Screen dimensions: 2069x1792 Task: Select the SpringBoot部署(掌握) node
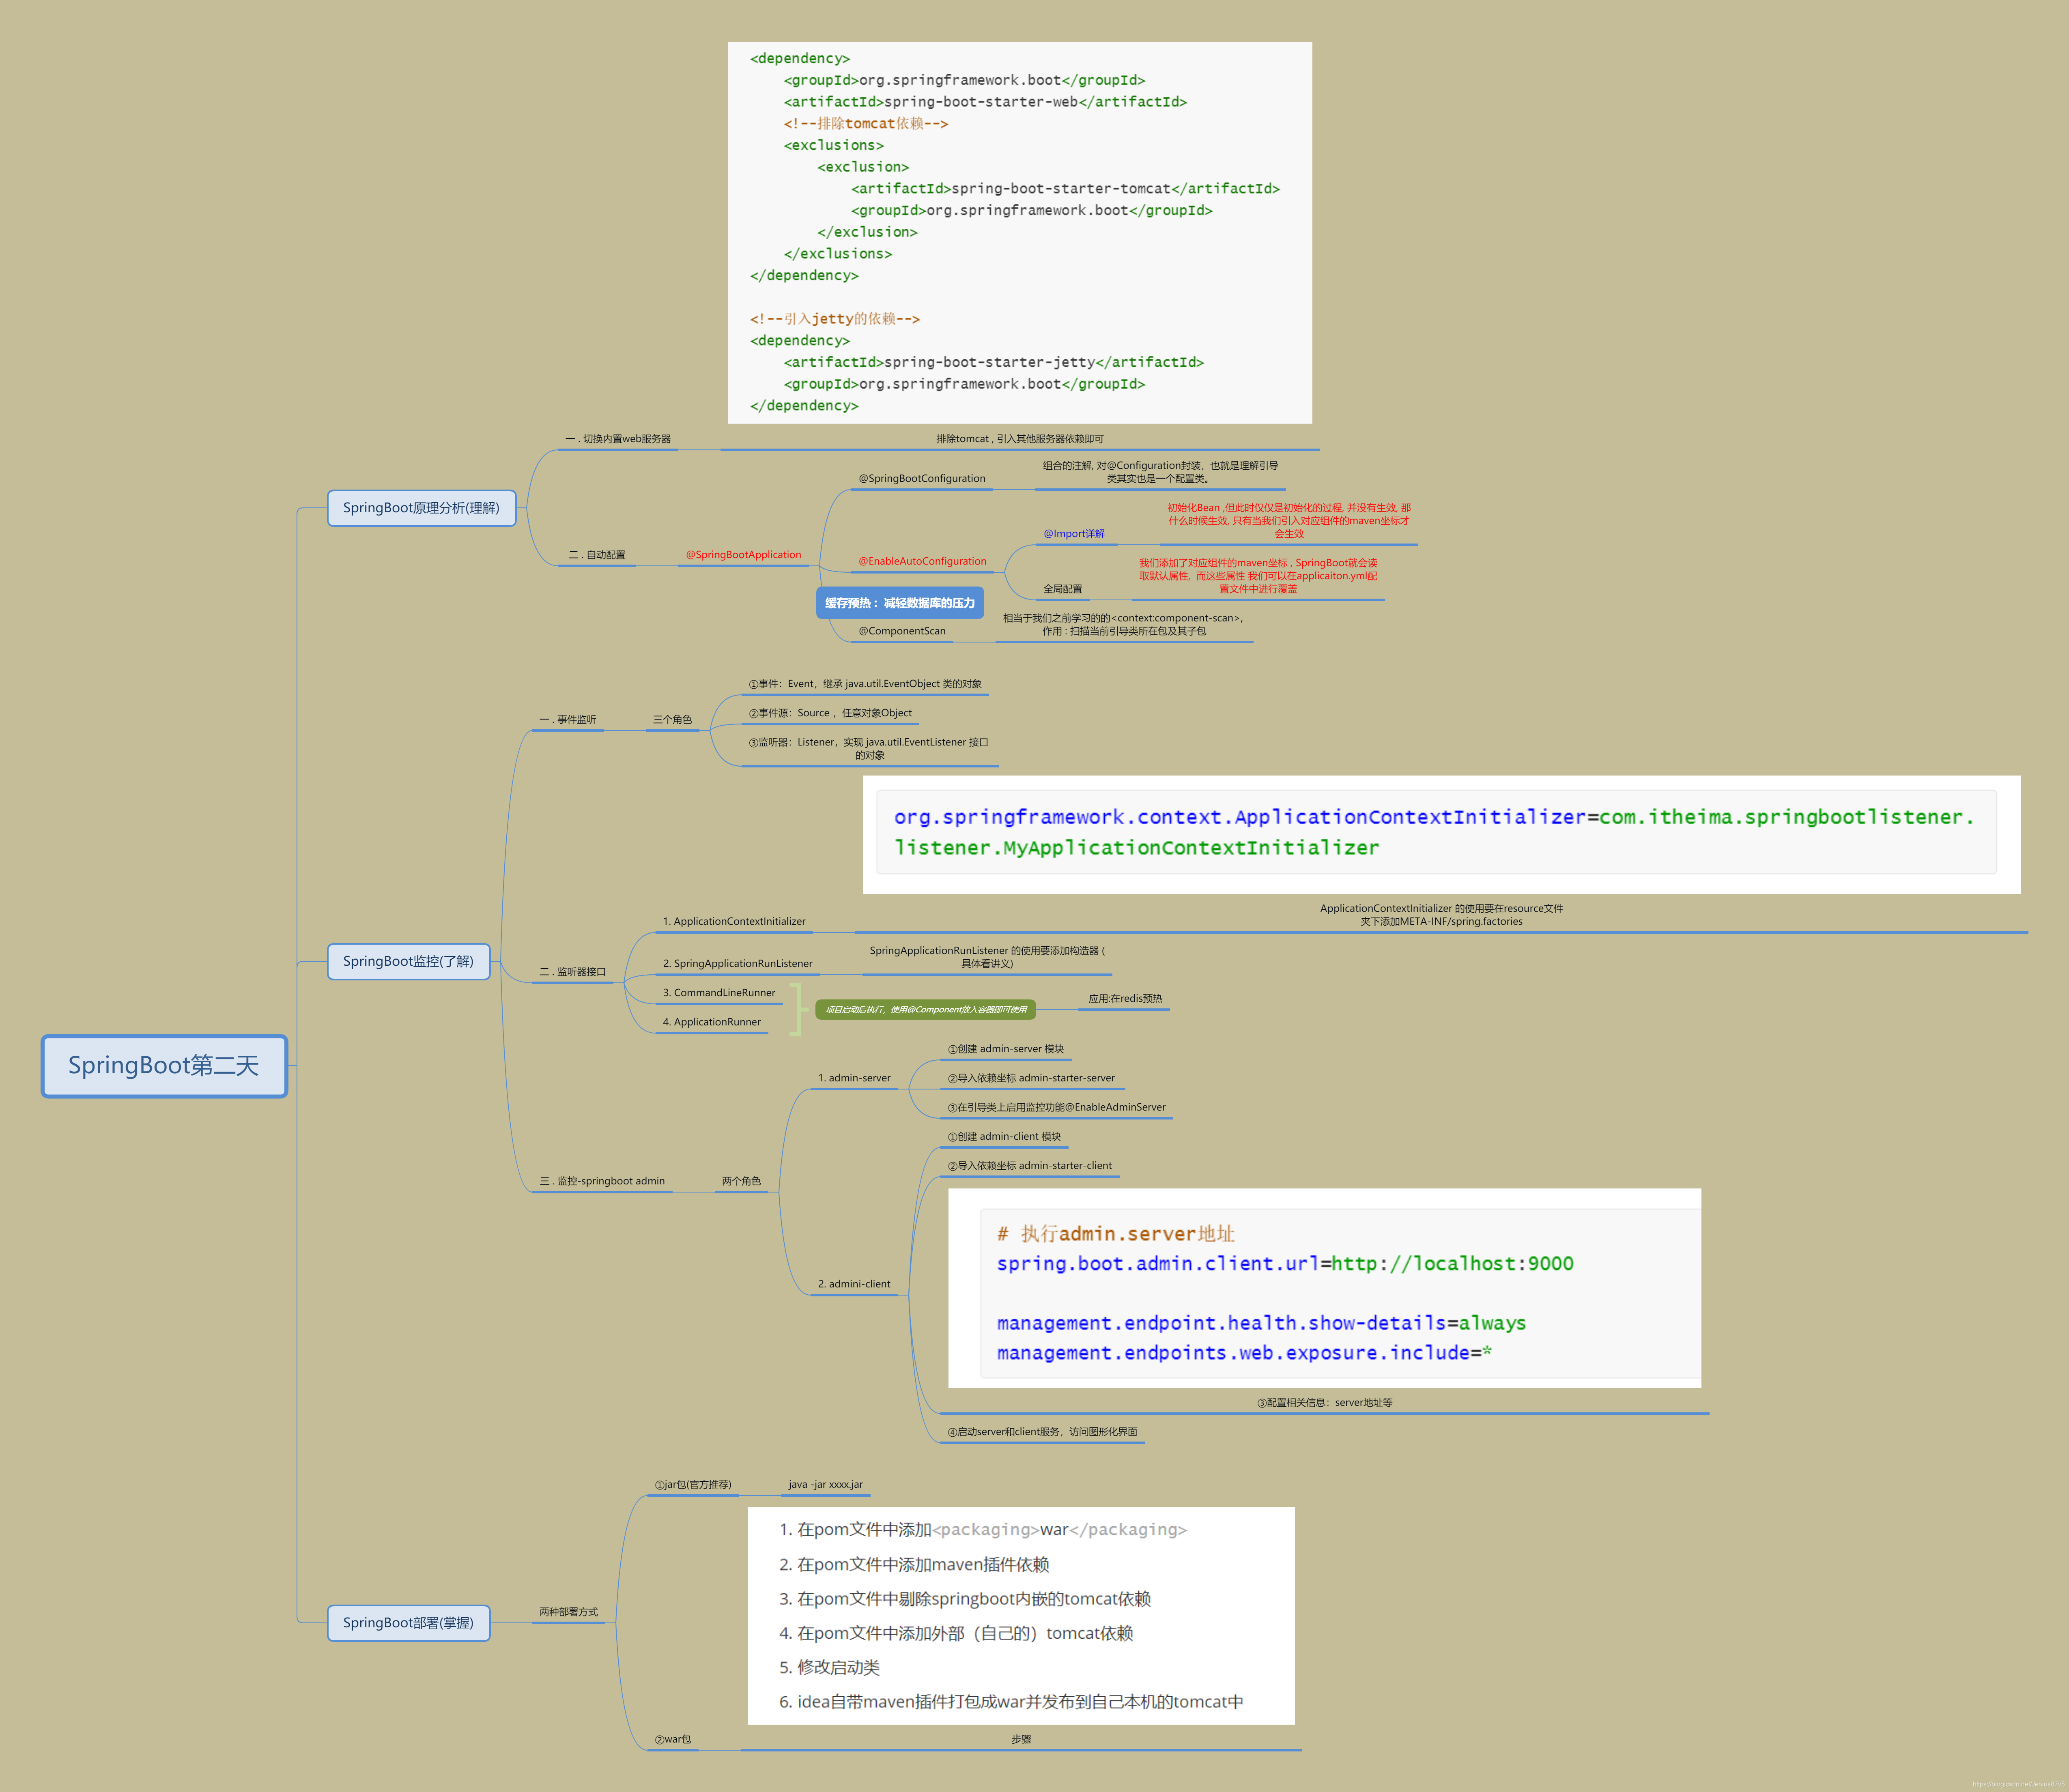[408, 1622]
